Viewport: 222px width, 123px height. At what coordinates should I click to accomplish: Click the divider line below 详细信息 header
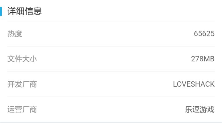pyautogui.click(x=111, y=21)
